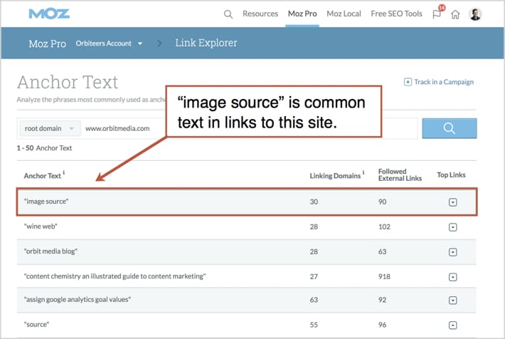The image size is (505, 339).
Task: Click followed links value 102
Action: coord(384,226)
